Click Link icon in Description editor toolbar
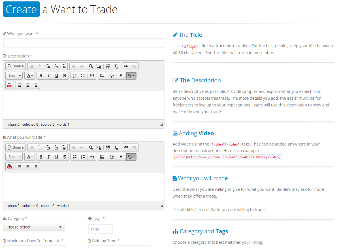 tap(126, 66)
